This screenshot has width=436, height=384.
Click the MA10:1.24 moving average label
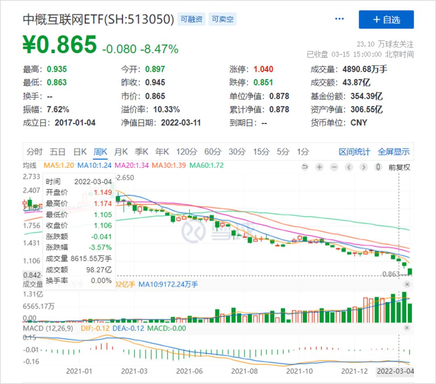[94, 166]
